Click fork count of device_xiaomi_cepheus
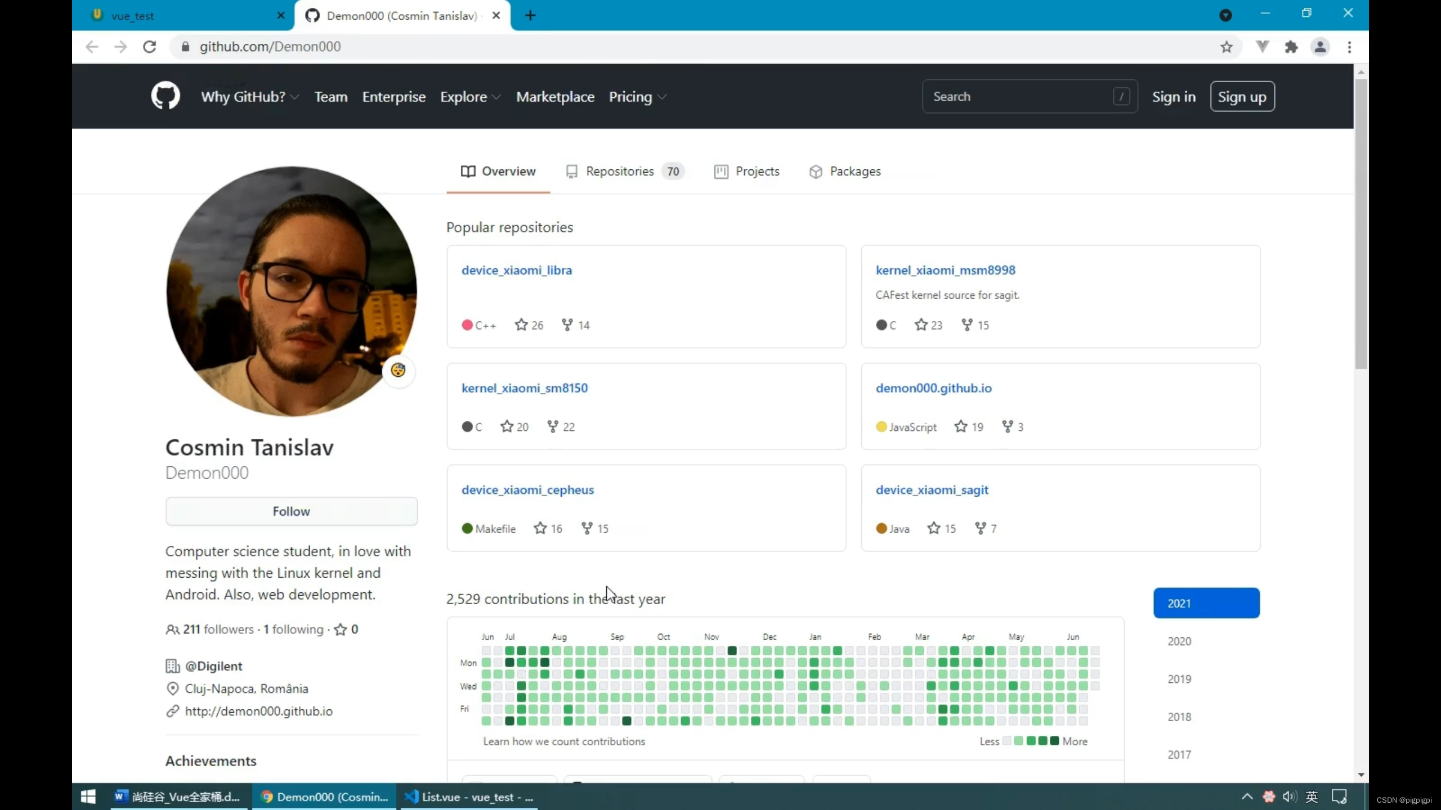The width and height of the screenshot is (1441, 810). 595,529
